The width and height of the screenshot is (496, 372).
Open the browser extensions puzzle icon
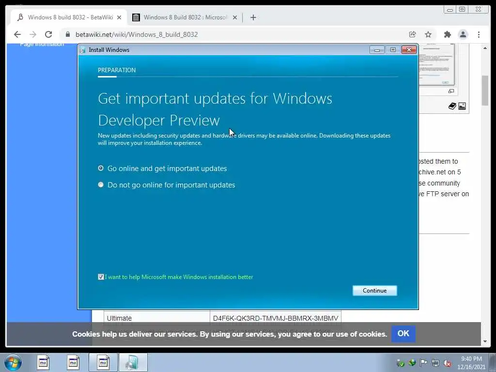447,34
